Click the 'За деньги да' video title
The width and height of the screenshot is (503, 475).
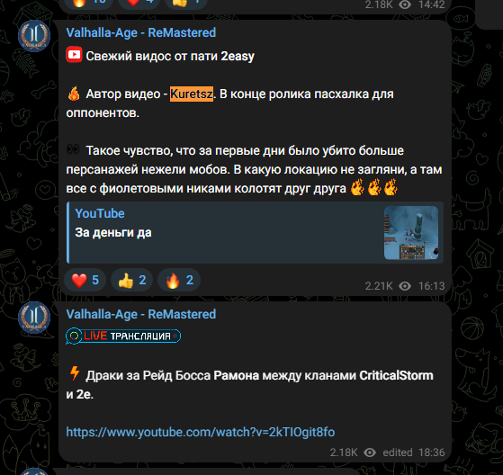click(113, 232)
